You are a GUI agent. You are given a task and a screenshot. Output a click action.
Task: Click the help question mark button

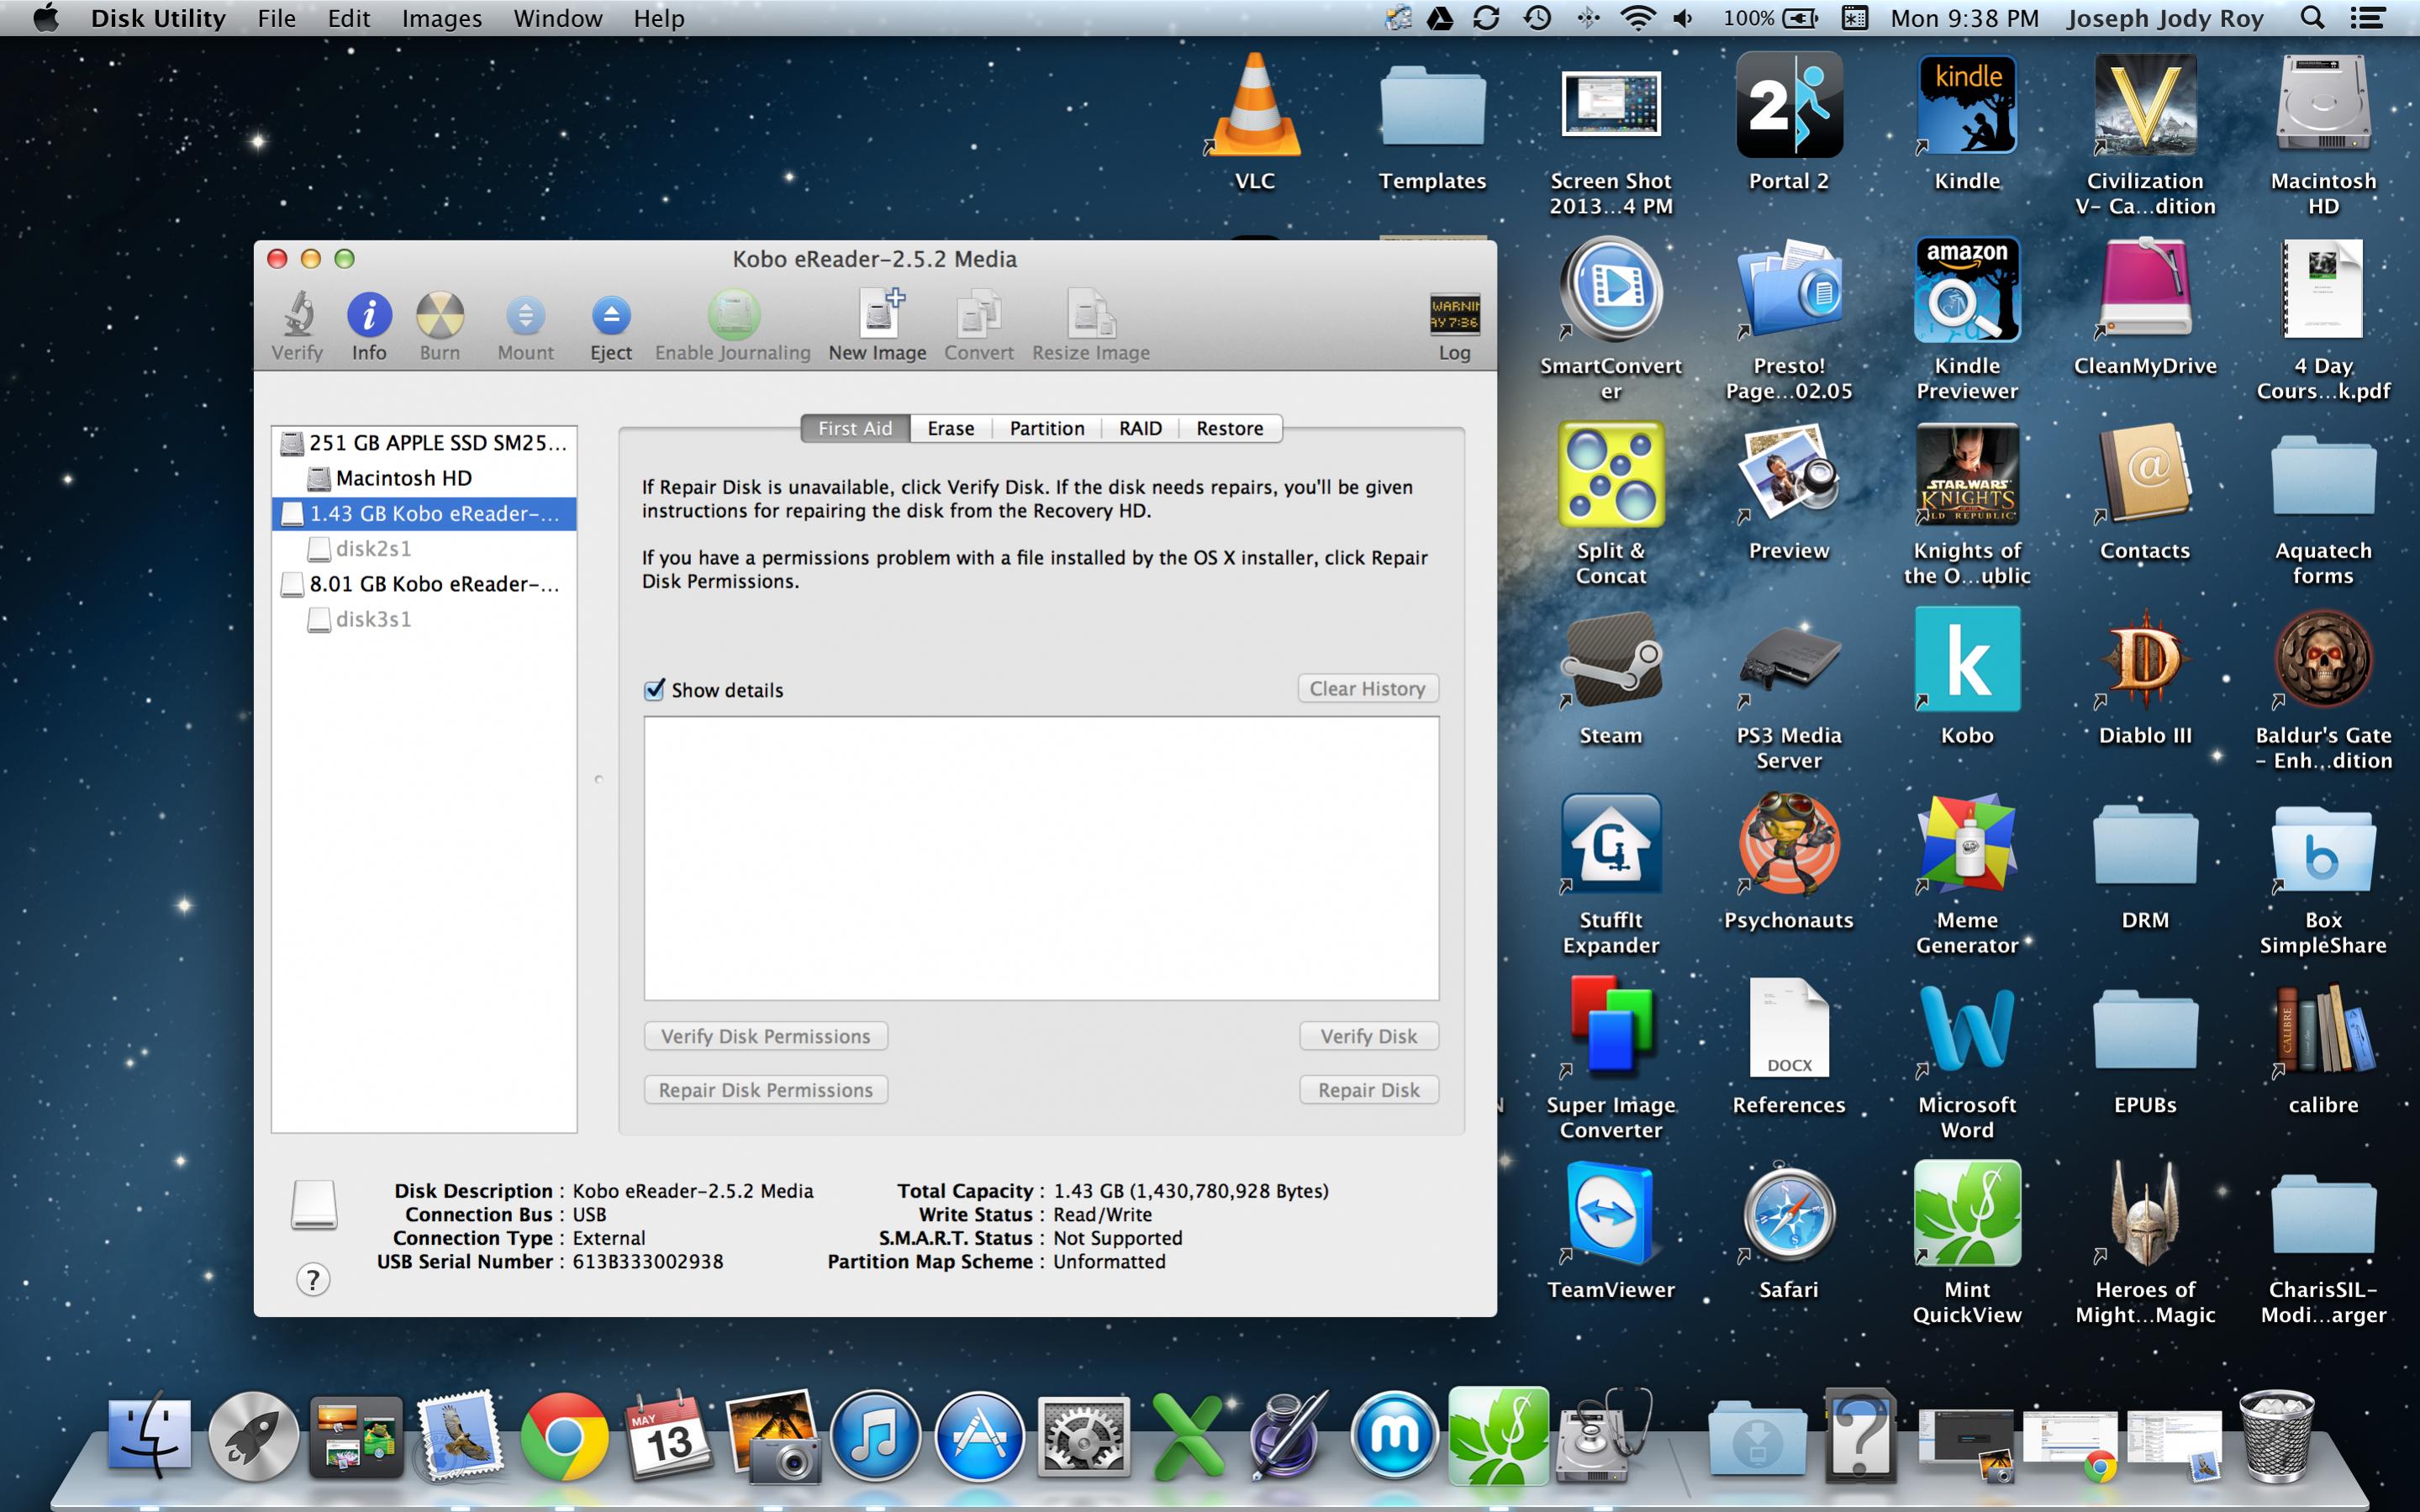(x=313, y=1279)
